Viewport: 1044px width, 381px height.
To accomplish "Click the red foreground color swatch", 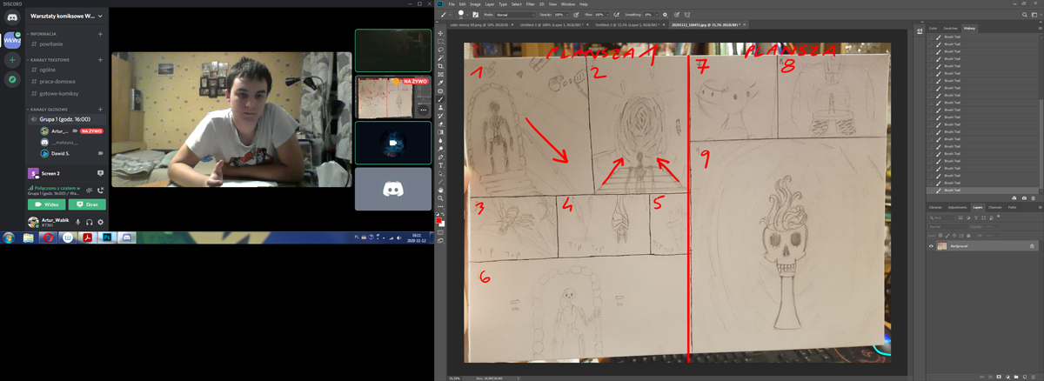I will tap(441, 222).
